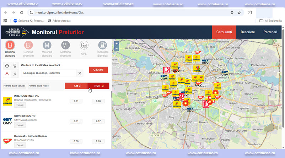
Task: Select Benzină standard fuel type
Action: 10,45
